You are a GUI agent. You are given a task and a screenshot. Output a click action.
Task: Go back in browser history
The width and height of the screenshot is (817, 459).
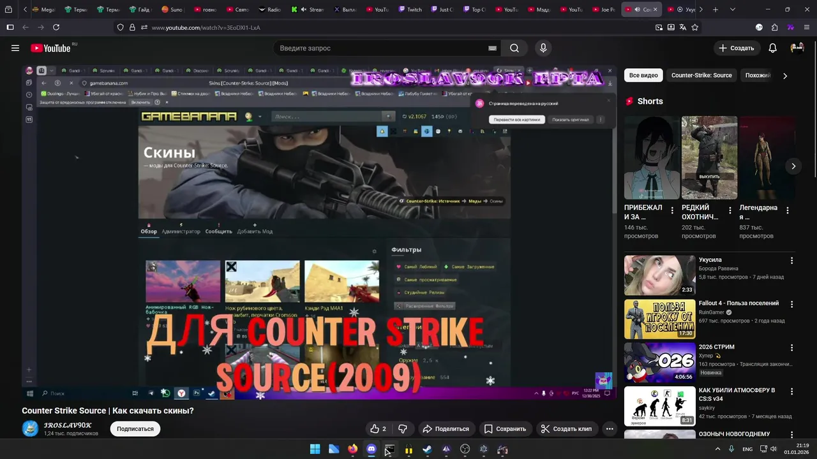pos(26,27)
